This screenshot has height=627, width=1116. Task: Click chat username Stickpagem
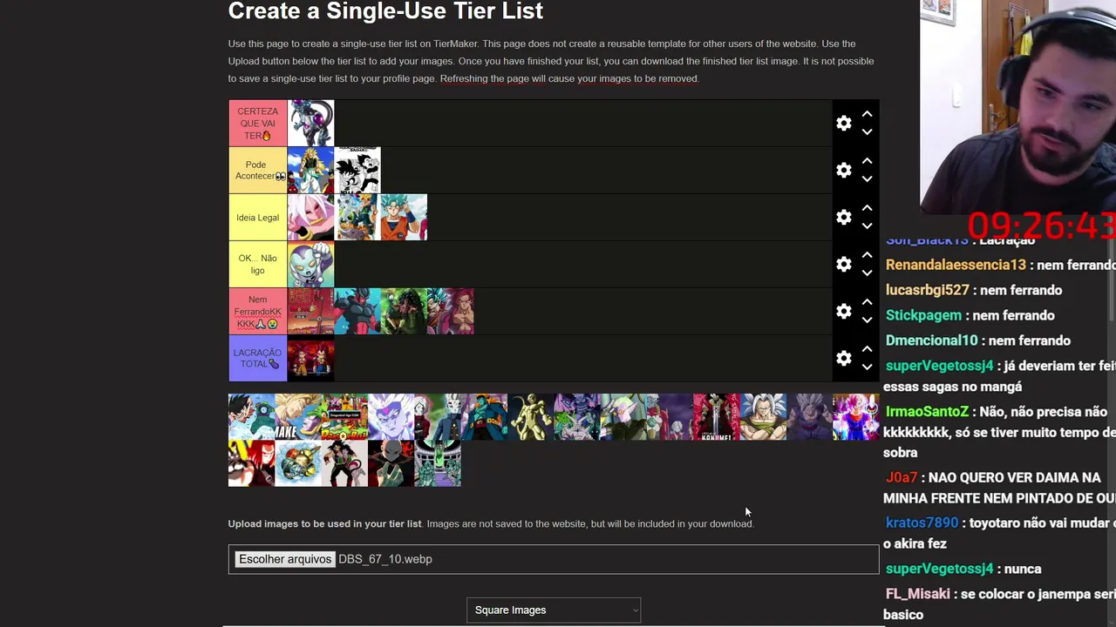pyautogui.click(x=924, y=315)
